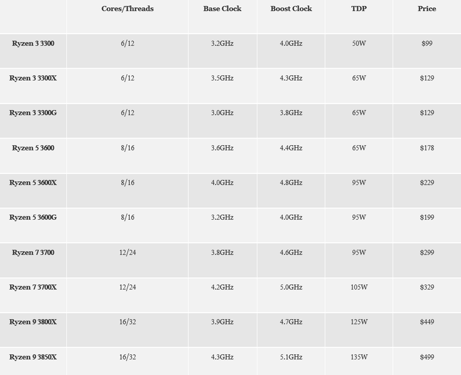
Task: Select the Ryzen 9 3800X row label
Action: pos(33,322)
